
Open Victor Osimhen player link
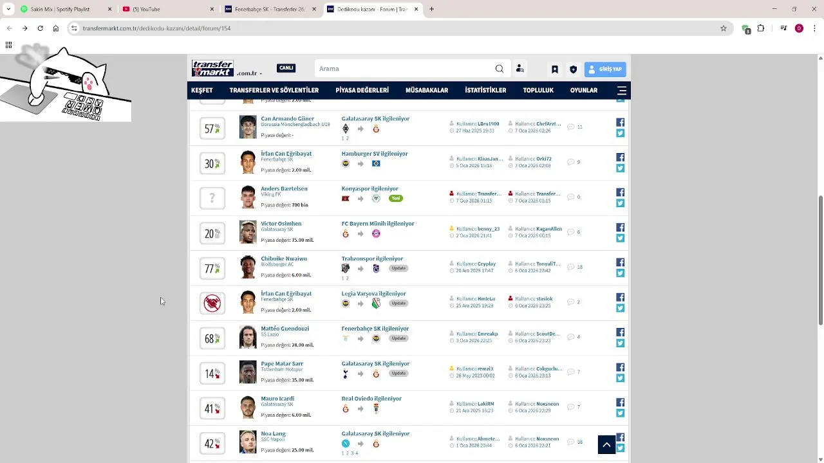point(281,224)
